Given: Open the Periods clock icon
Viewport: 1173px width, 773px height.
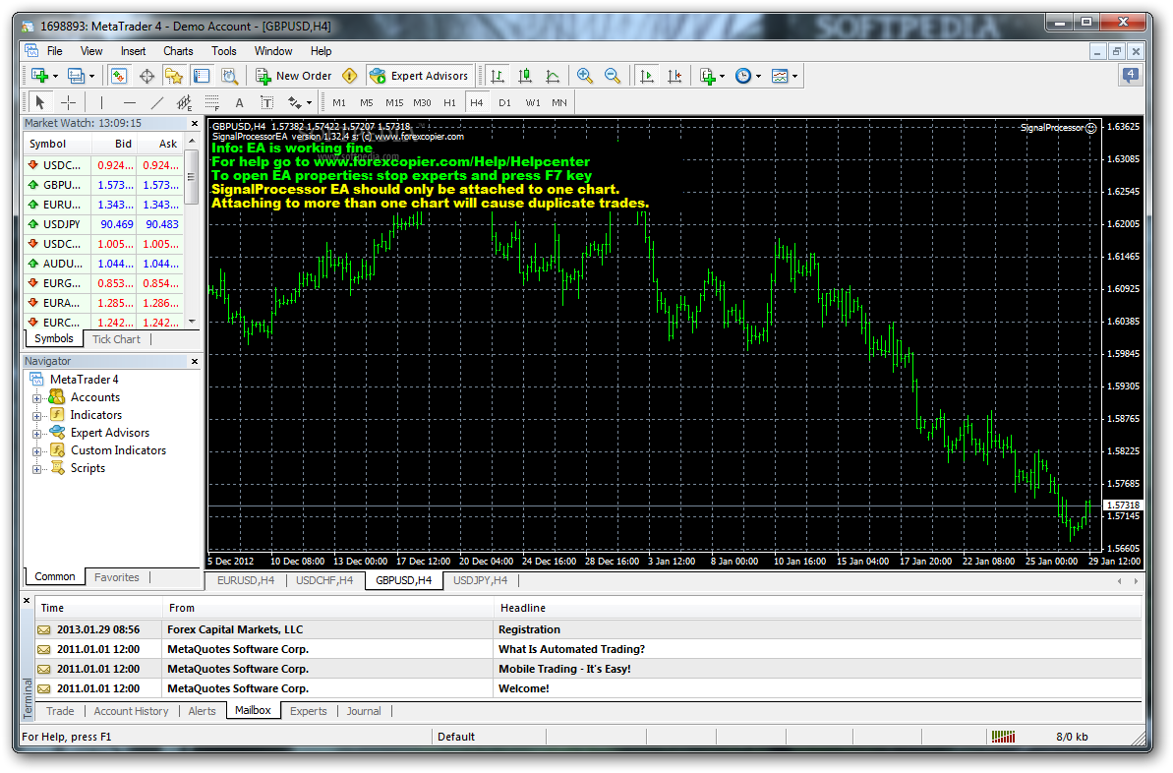Looking at the screenshot, I should pyautogui.click(x=743, y=76).
